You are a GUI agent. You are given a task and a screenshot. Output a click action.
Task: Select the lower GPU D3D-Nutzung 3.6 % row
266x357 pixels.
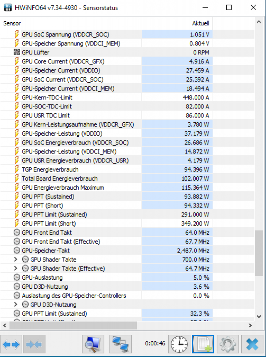(127, 287)
